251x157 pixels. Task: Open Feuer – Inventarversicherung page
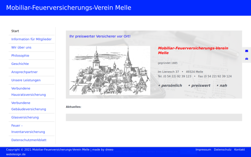pos(28,129)
